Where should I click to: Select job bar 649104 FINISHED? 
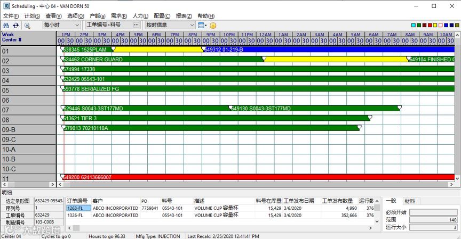[x=431, y=59]
